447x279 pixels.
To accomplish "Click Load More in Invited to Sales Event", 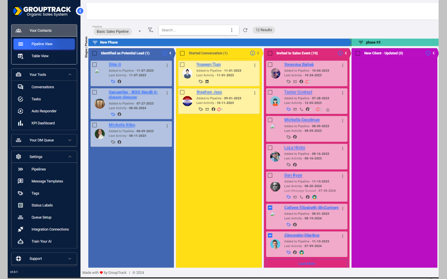I will 307,264.
